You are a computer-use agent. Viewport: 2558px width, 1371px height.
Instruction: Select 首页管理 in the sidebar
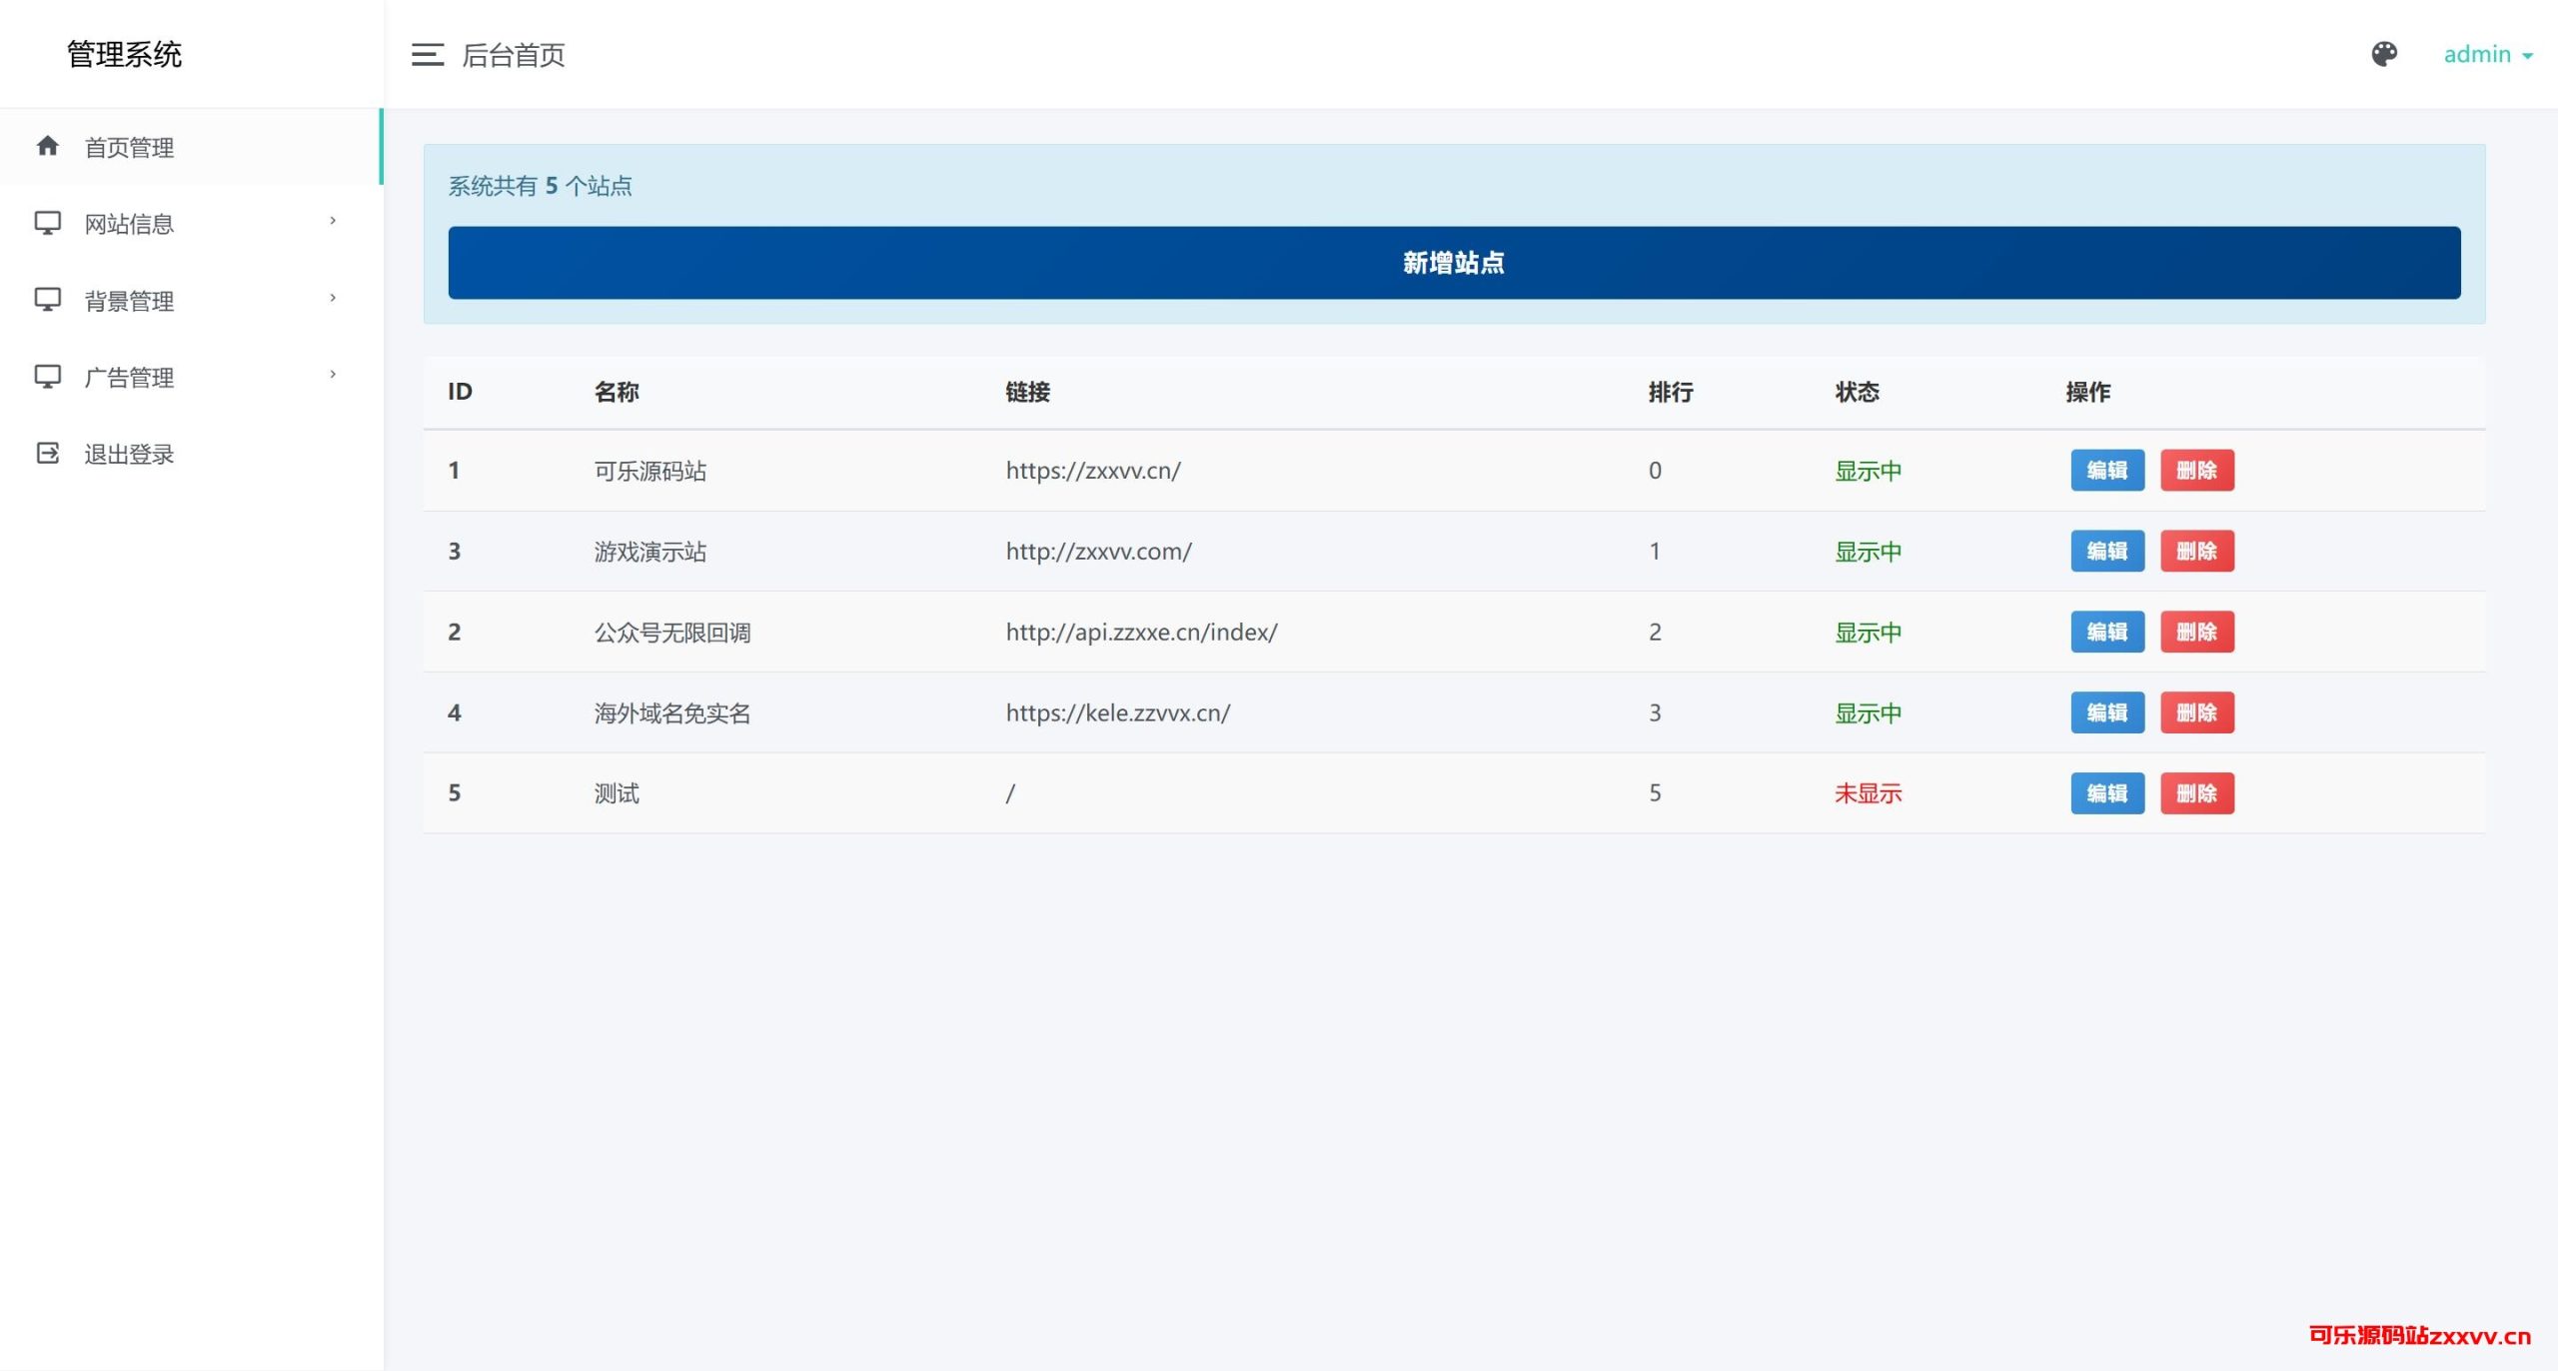tap(130, 148)
